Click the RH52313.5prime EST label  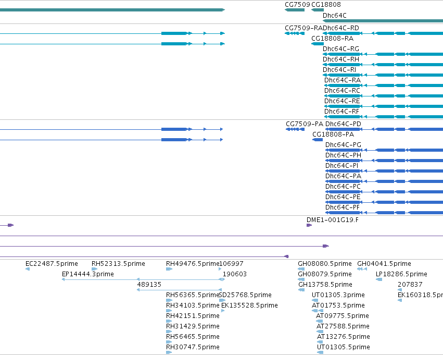[x=118, y=264]
